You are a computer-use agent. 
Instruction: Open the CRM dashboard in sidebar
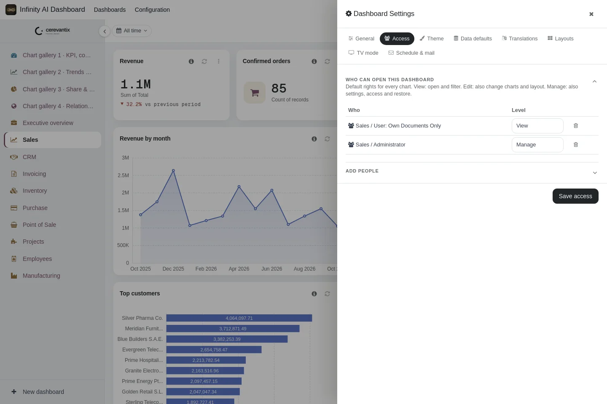click(x=52, y=157)
